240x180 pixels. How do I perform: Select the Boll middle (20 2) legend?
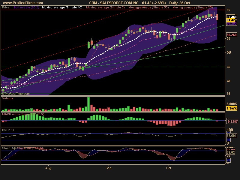pos(26,7)
